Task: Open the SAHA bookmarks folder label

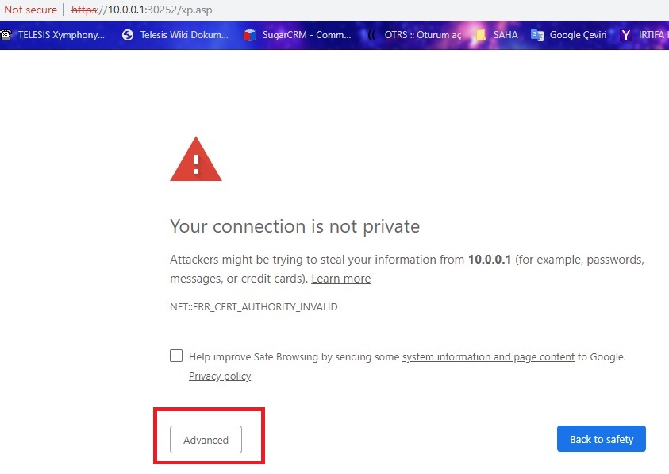Action: [x=506, y=35]
